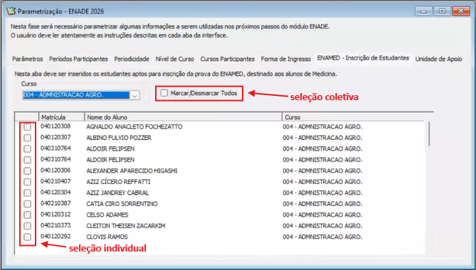Switch to the Parâmetros tab
This screenshot has width=476, height=270.
pyautogui.click(x=27, y=59)
